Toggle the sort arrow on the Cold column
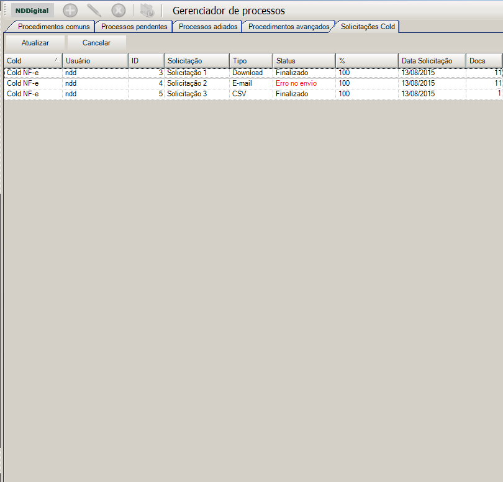 point(57,60)
